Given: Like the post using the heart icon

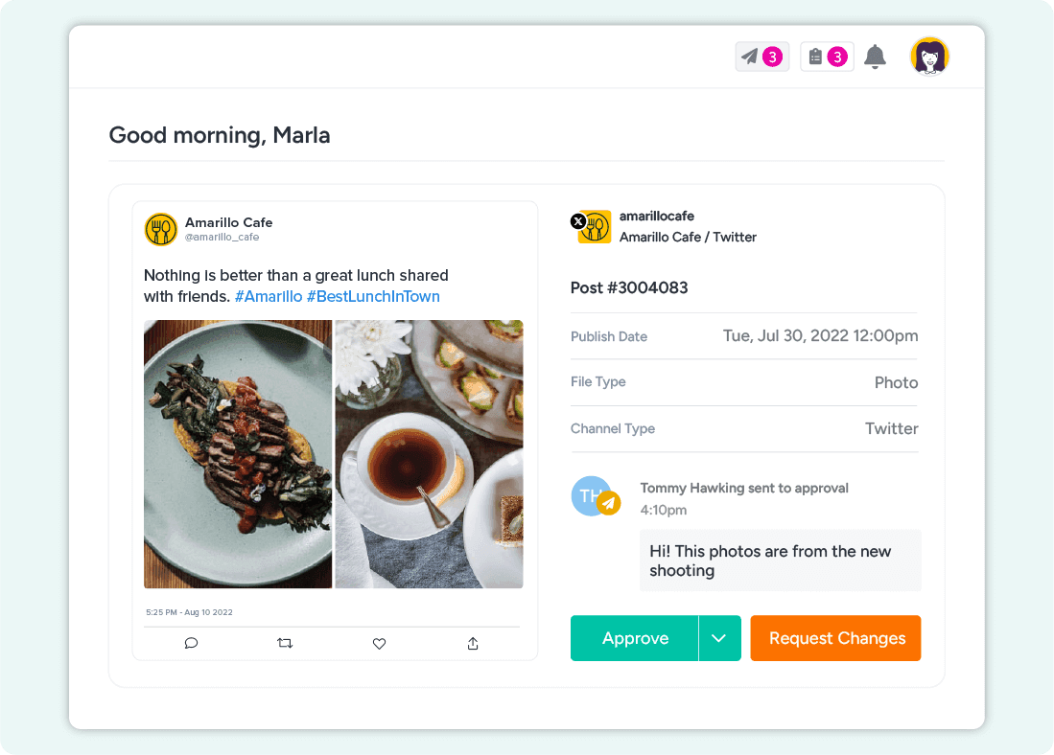Looking at the screenshot, I should tap(379, 643).
